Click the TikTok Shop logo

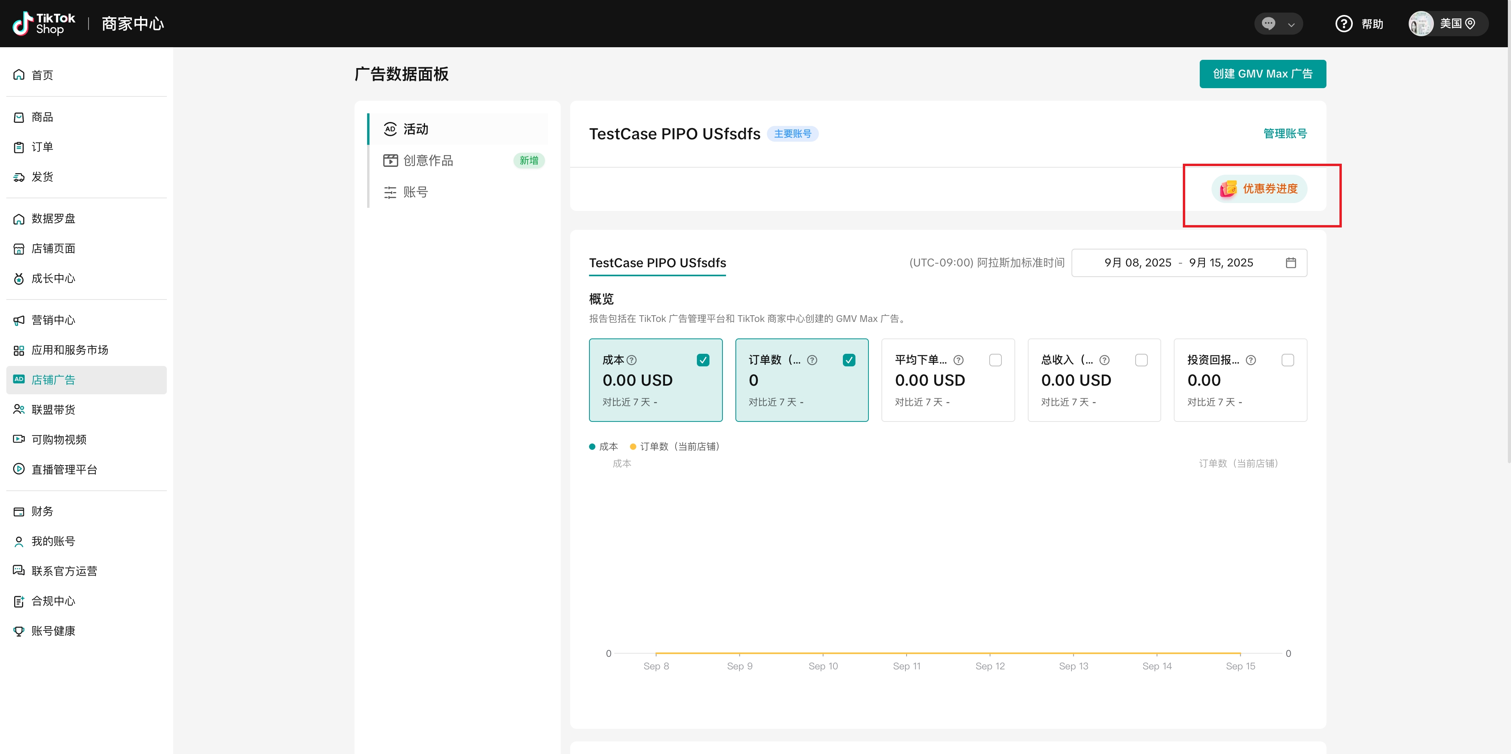click(x=44, y=24)
